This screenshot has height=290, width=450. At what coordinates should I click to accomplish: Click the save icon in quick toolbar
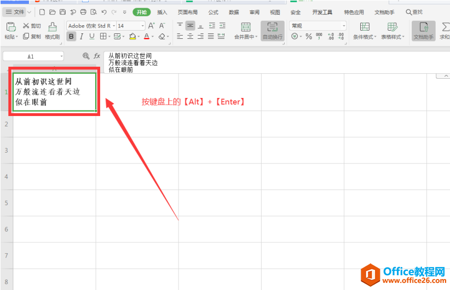62,12
